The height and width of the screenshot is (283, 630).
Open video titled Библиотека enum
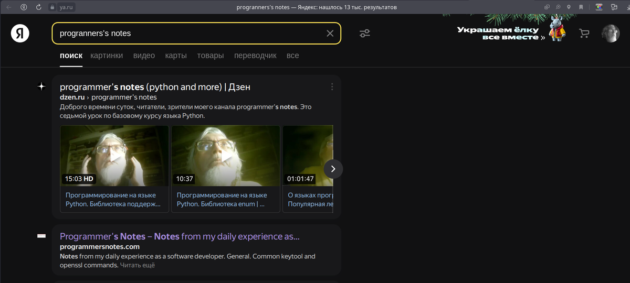click(221, 199)
